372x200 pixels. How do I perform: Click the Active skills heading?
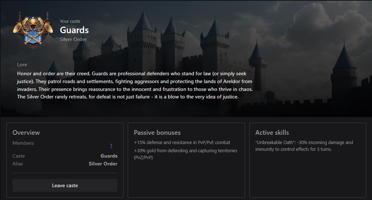point(272,132)
